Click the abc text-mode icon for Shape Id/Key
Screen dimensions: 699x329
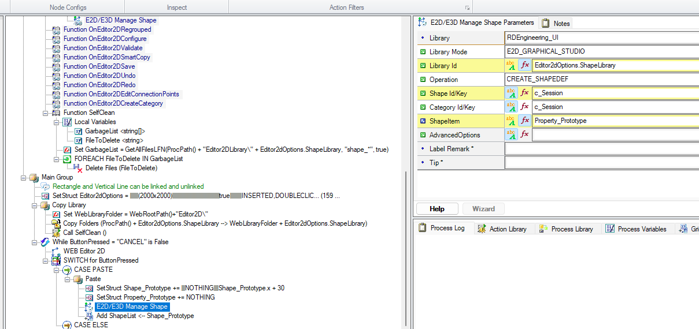[x=511, y=93]
